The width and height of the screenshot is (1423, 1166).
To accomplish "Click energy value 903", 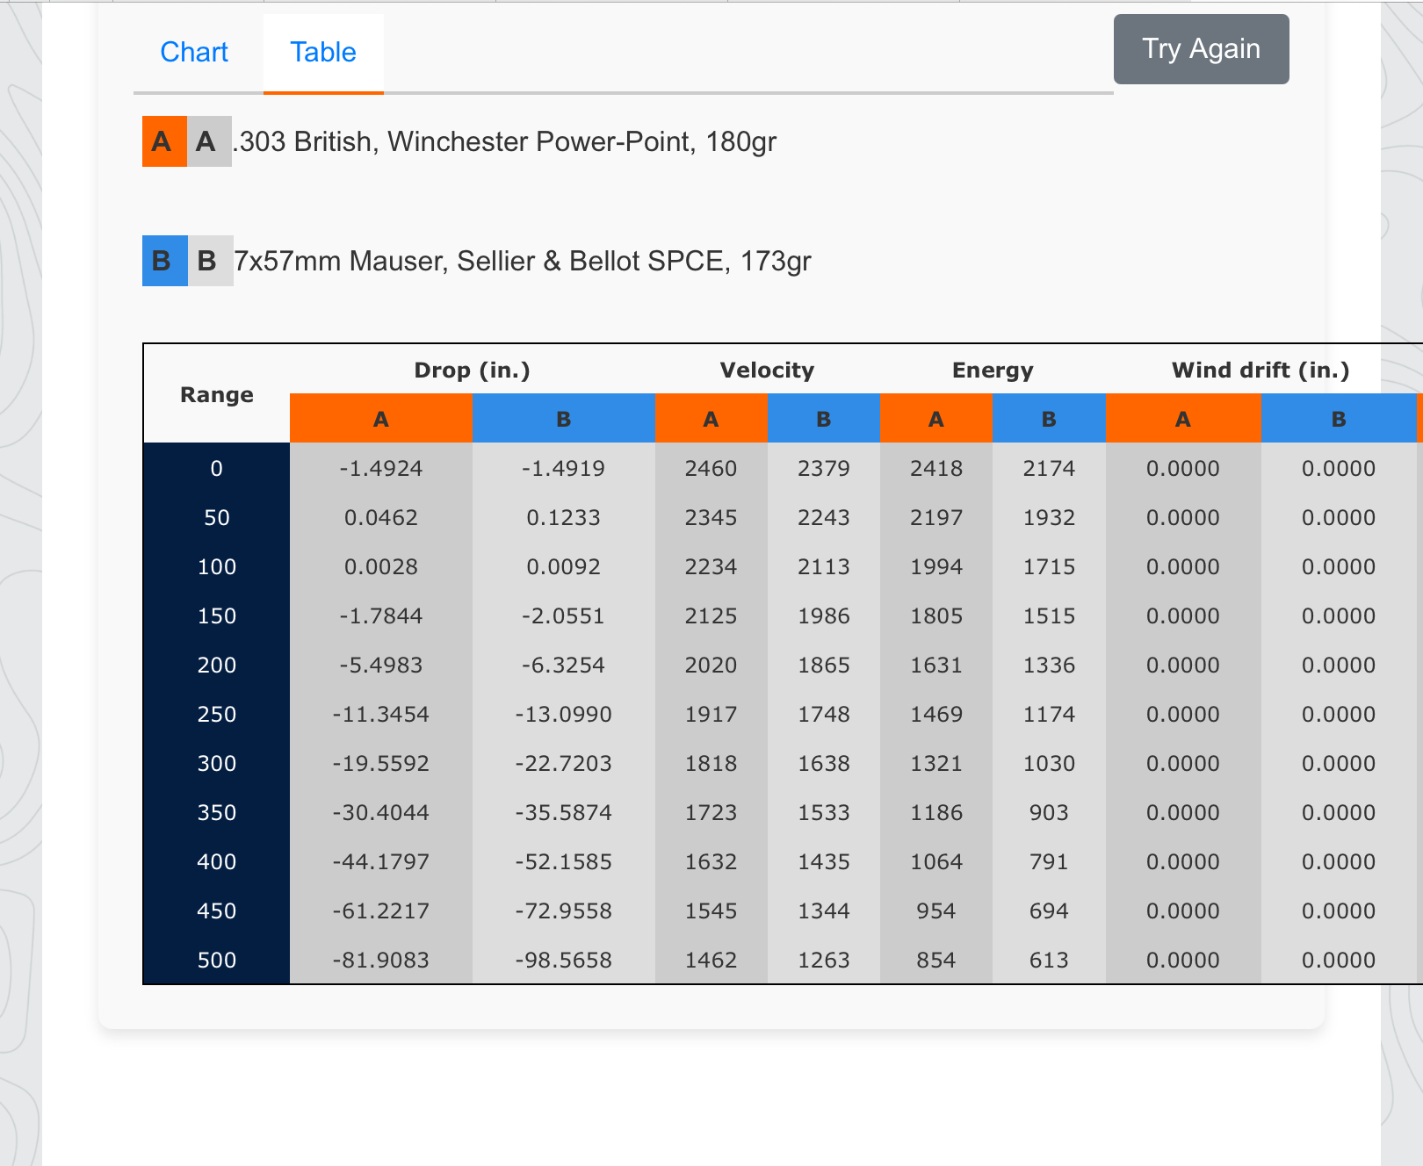I will click(1049, 812).
